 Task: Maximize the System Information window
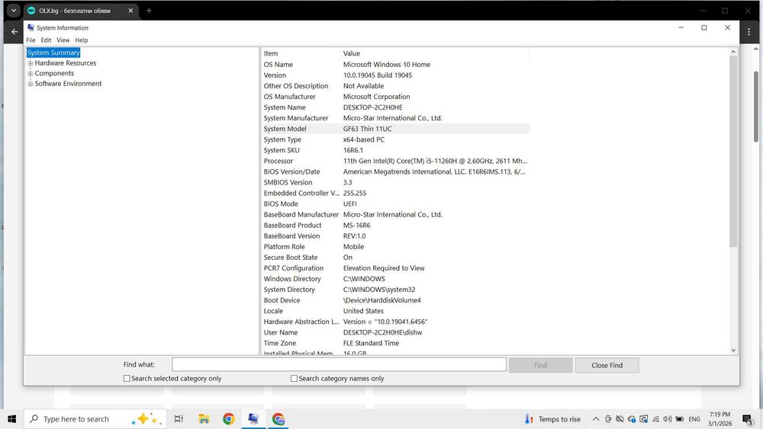(x=704, y=27)
